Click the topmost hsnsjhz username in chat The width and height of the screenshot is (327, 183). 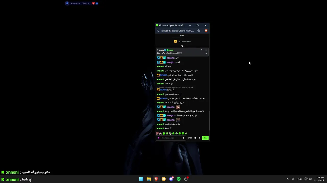(171, 58)
